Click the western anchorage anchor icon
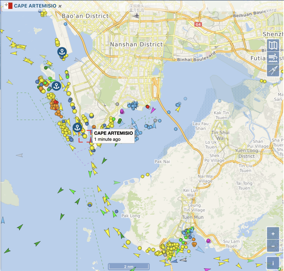The width and height of the screenshot is (284, 271). pos(56,86)
